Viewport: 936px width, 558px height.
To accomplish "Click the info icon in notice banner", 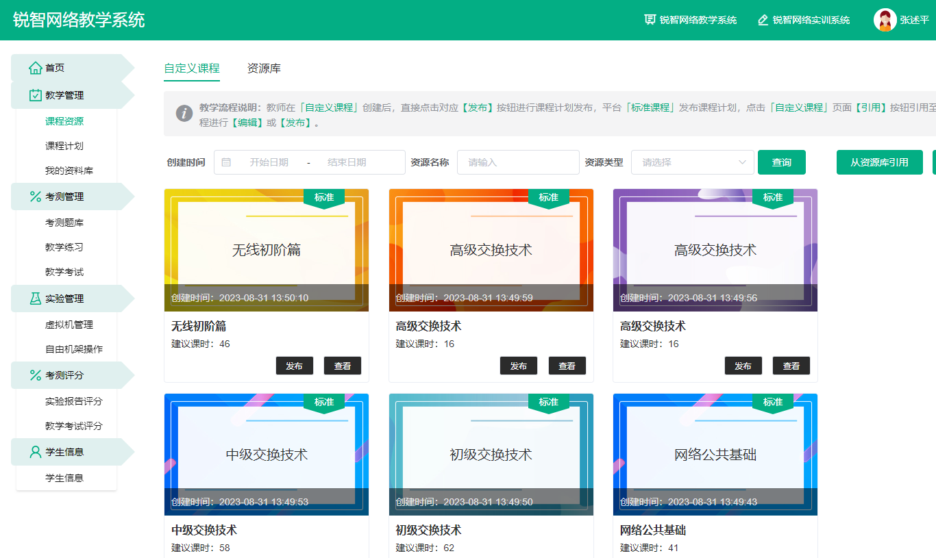I will tap(184, 114).
